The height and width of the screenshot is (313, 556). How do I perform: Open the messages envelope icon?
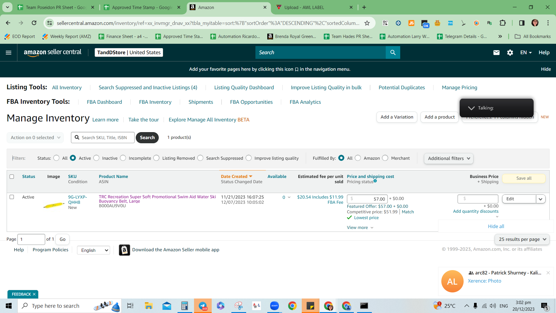pyautogui.click(x=496, y=52)
